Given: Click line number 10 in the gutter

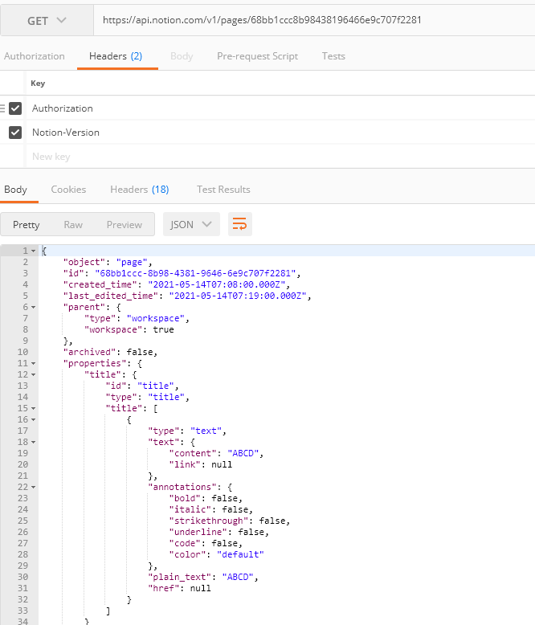Looking at the screenshot, I should (x=22, y=352).
